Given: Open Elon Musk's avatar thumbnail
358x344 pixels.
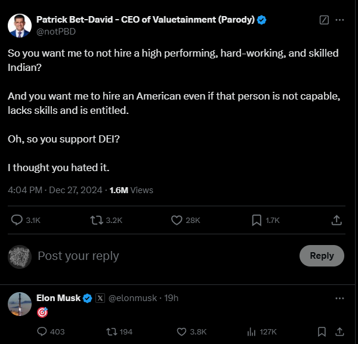Looking at the screenshot, I should coord(20,304).
